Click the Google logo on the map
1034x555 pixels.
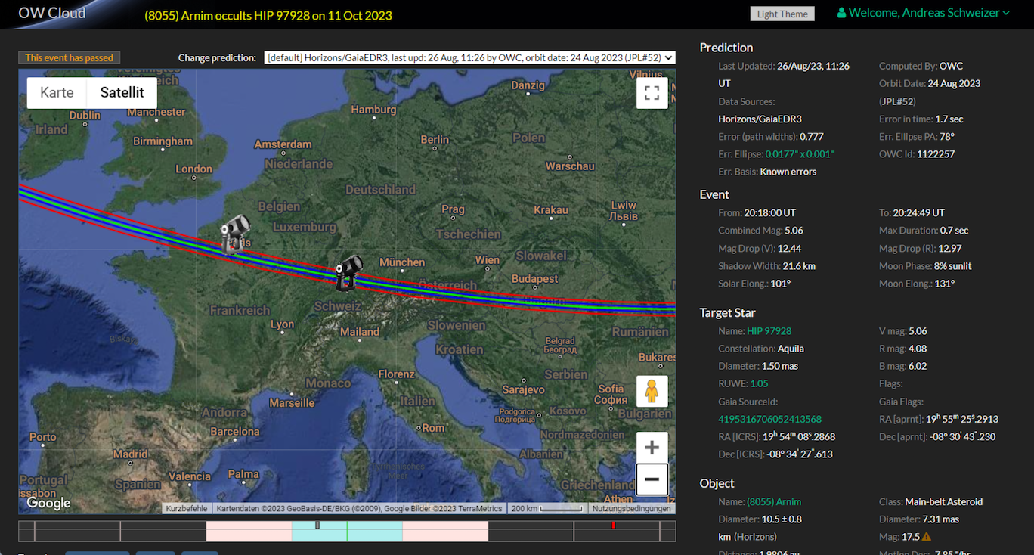pos(48,503)
